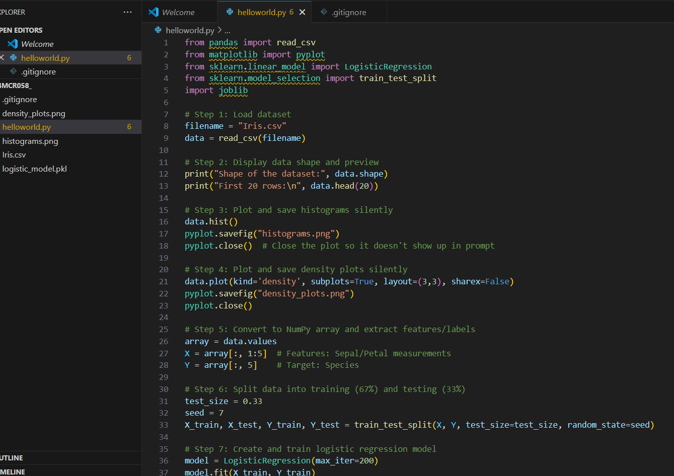Click line number 33 in the gutter

point(164,425)
